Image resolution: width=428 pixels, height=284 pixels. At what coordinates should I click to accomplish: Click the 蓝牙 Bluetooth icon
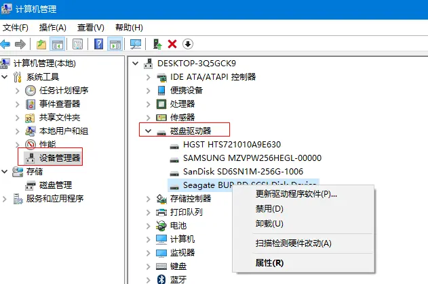click(161, 279)
